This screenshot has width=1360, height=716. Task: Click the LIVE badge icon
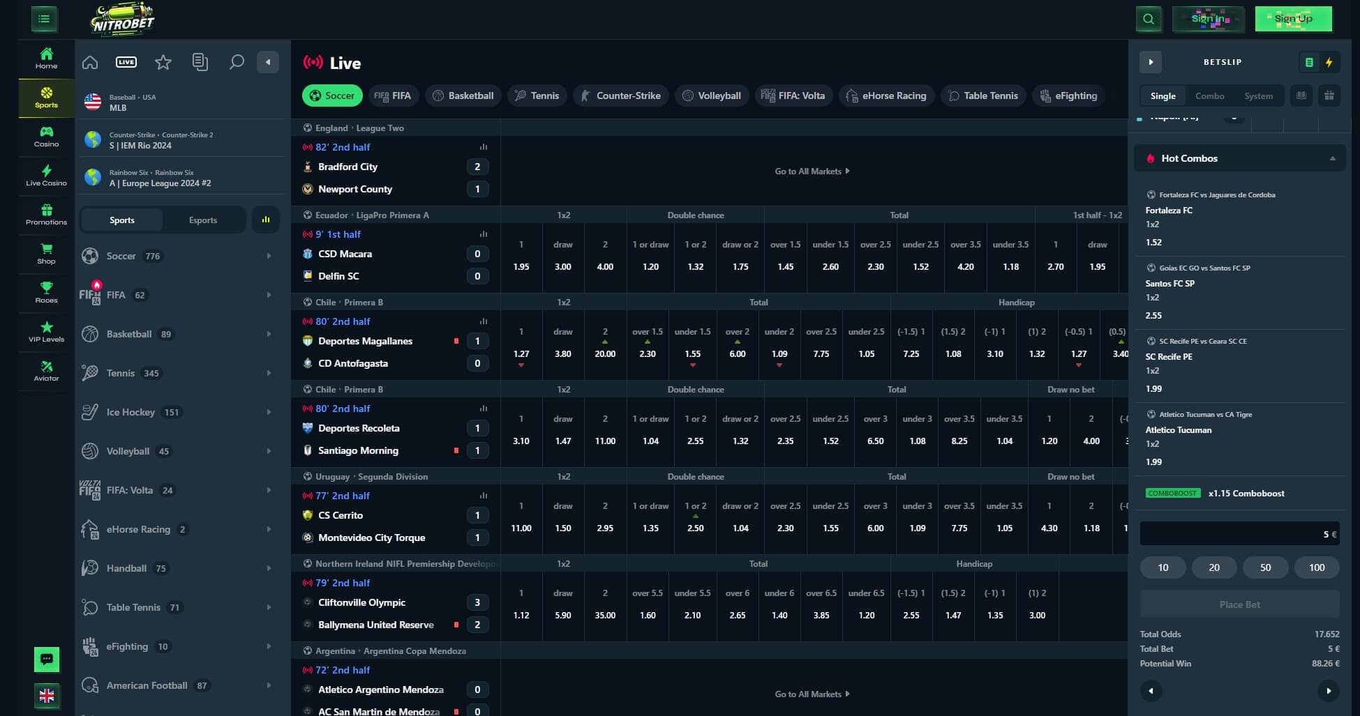pos(126,62)
